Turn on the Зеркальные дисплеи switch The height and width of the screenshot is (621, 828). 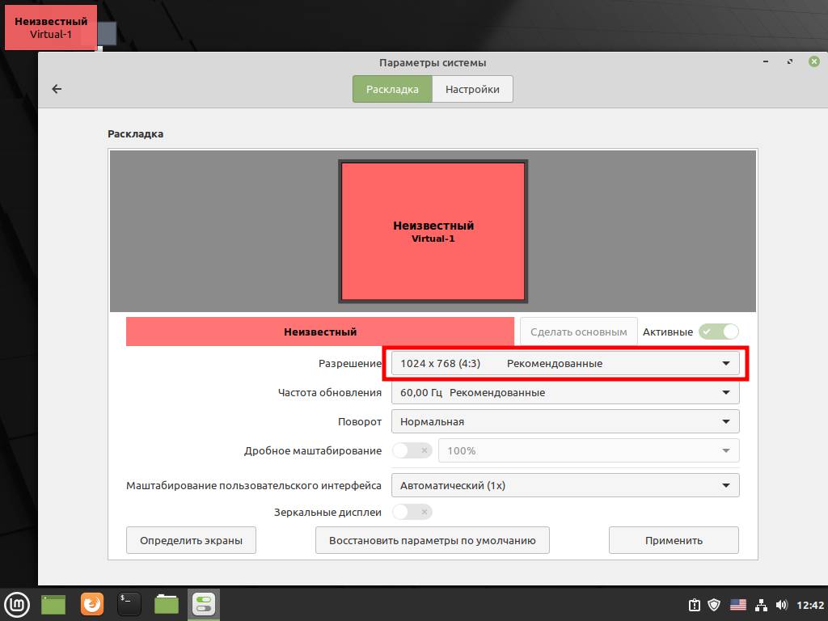[412, 512]
